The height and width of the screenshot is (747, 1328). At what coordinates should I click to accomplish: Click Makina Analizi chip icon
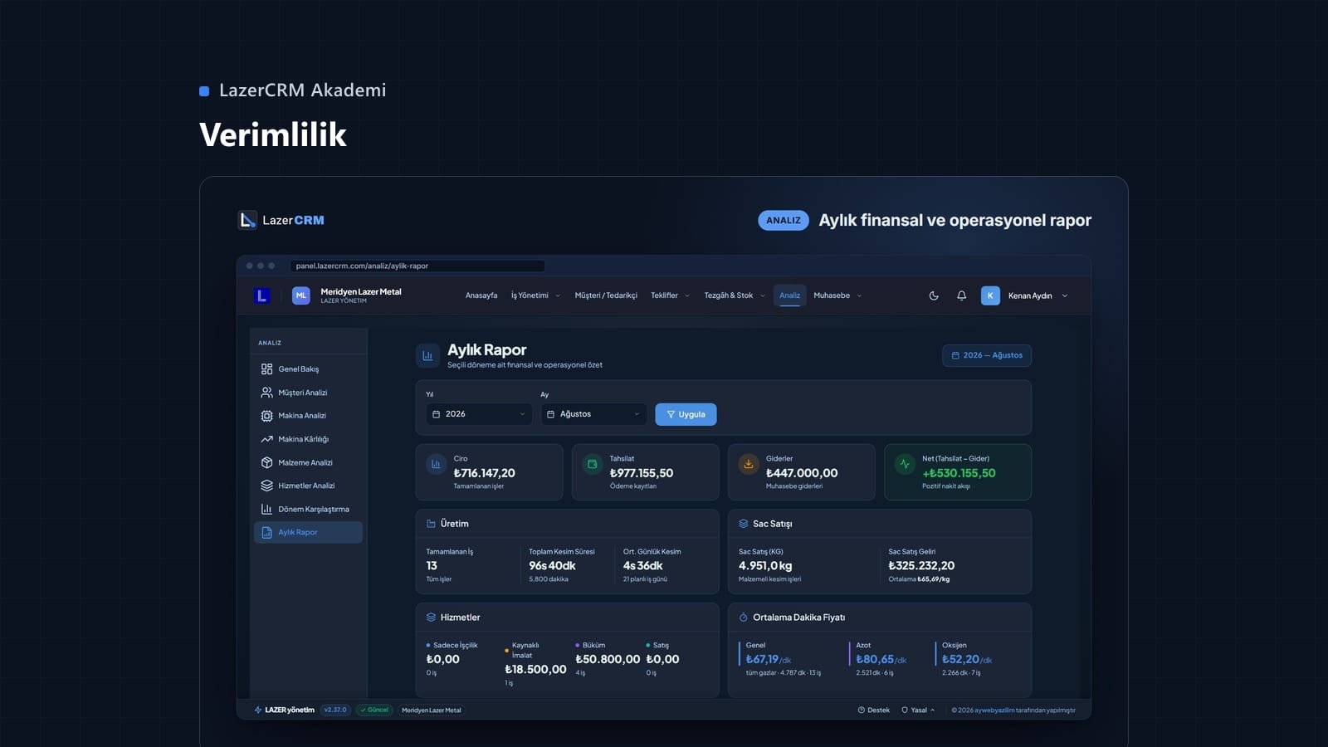(x=266, y=416)
